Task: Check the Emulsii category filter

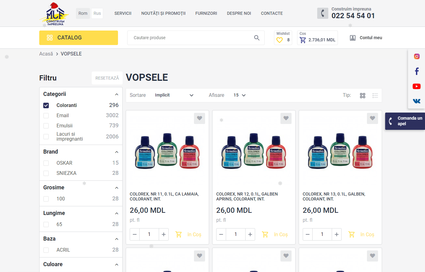Action: (46, 126)
